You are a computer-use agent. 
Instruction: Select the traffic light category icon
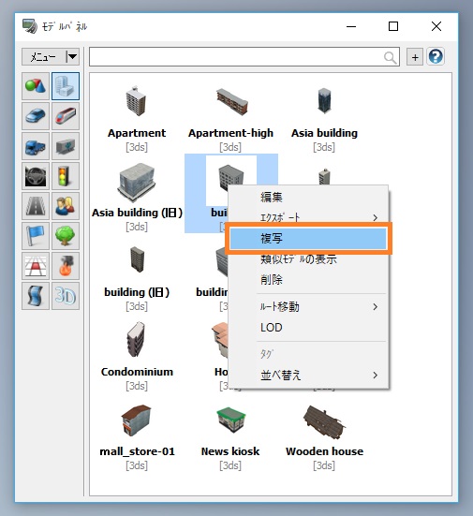click(x=66, y=176)
